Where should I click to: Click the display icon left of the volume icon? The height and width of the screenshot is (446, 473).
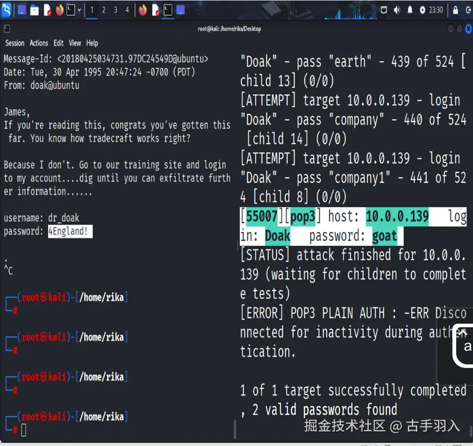click(x=384, y=9)
